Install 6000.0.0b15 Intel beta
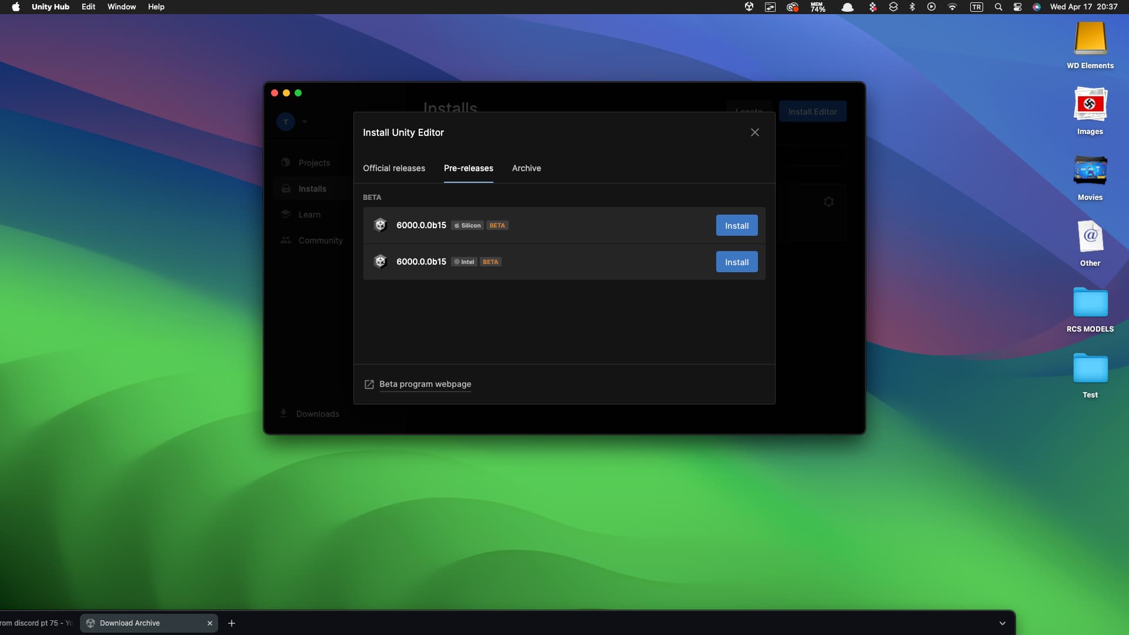The image size is (1129, 635). click(x=736, y=262)
